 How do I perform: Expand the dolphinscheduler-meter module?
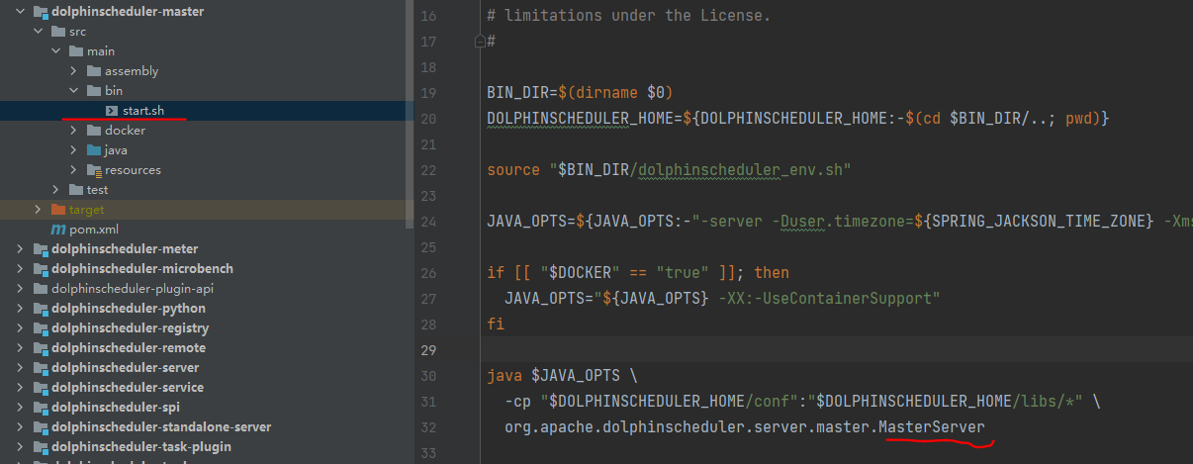[x=21, y=249]
